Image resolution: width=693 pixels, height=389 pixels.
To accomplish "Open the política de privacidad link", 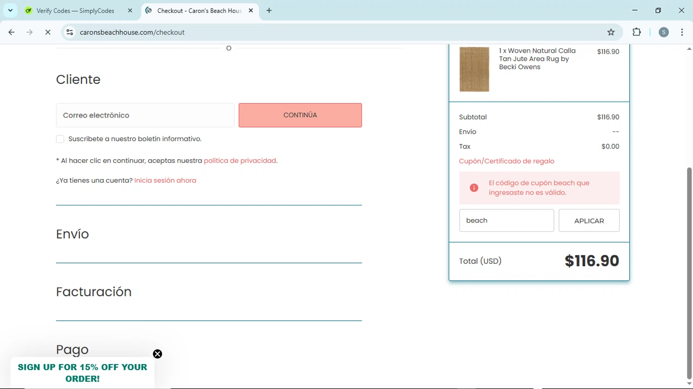I will tap(240, 161).
